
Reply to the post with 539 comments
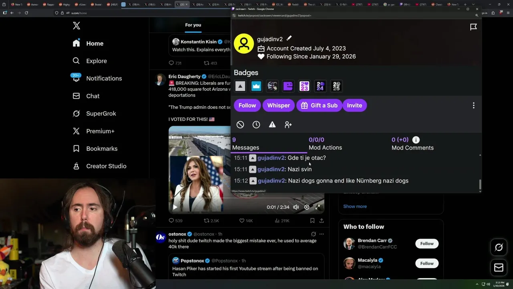[x=176, y=221]
